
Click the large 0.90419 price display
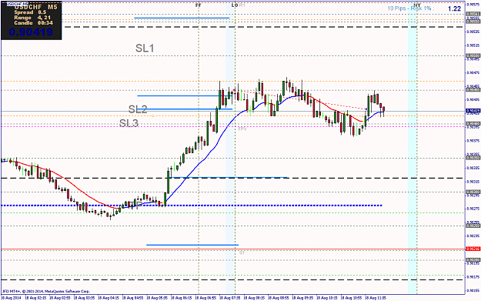(31, 32)
